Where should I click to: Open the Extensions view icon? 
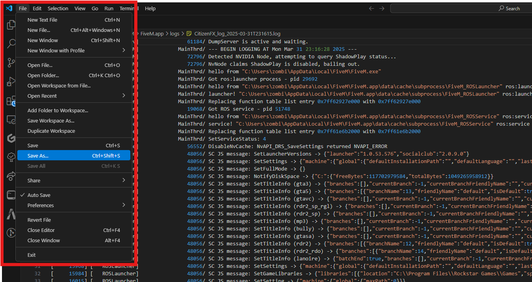(x=11, y=101)
